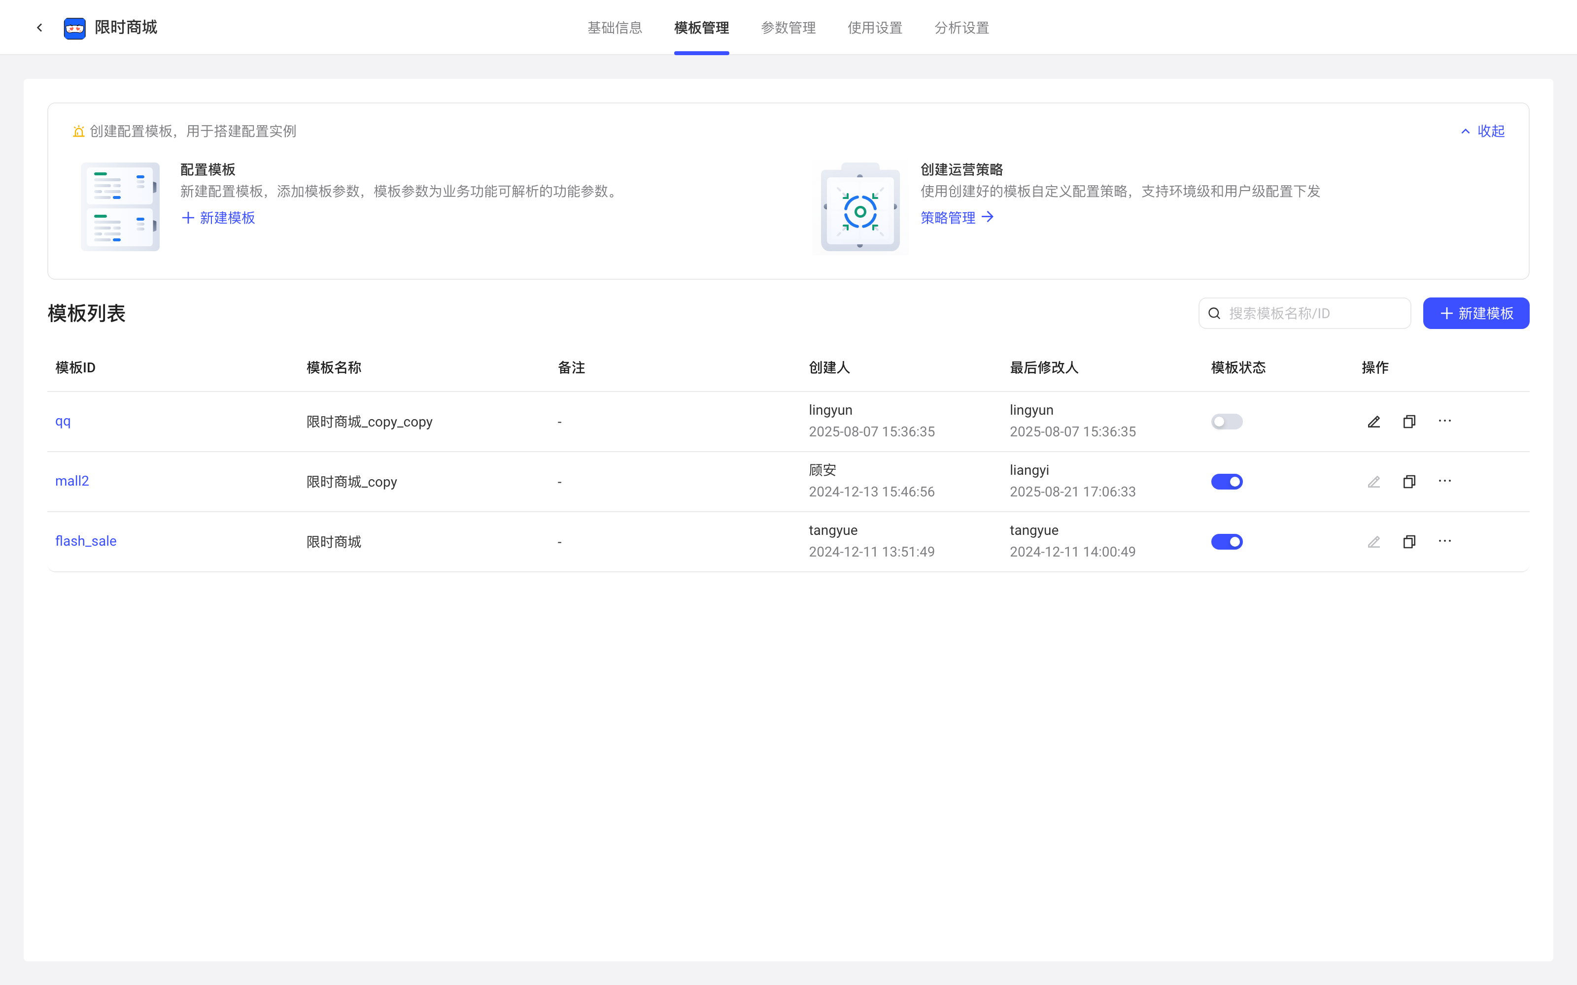
Task: Open template ID mall2 link
Action: [x=71, y=481]
